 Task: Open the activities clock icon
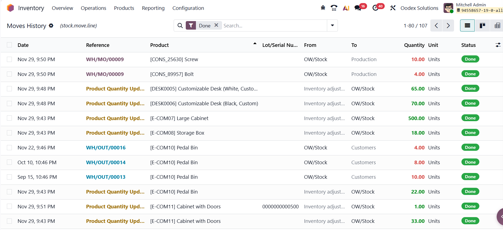(375, 8)
